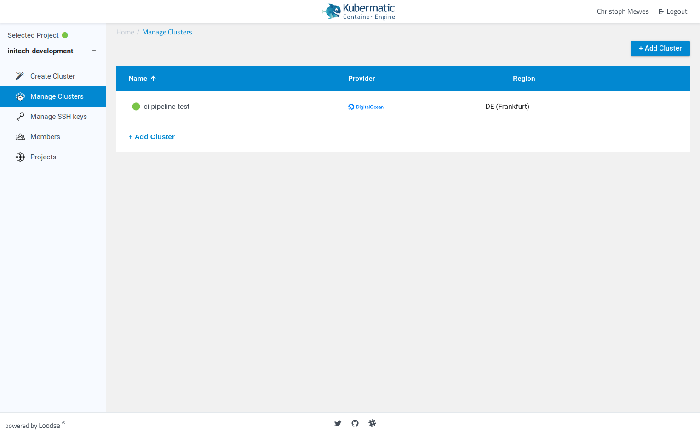Open the Projects page
Screen dimensions: 700x433
pos(53,157)
